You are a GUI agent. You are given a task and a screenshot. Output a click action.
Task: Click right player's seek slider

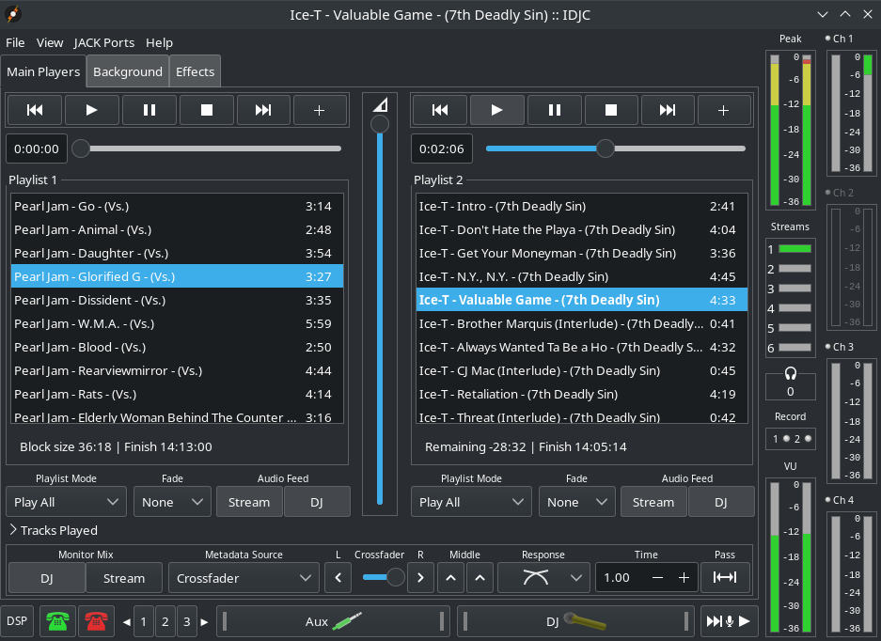[615, 149]
